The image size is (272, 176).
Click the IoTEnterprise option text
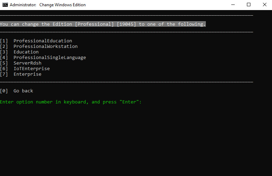pos(32,69)
